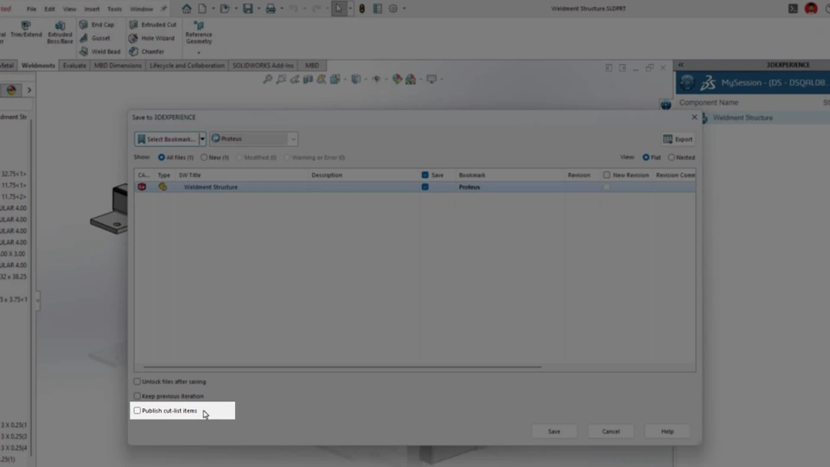830x467 pixels.
Task: Expand the Save icon dropdown arrow
Action: 259,9
